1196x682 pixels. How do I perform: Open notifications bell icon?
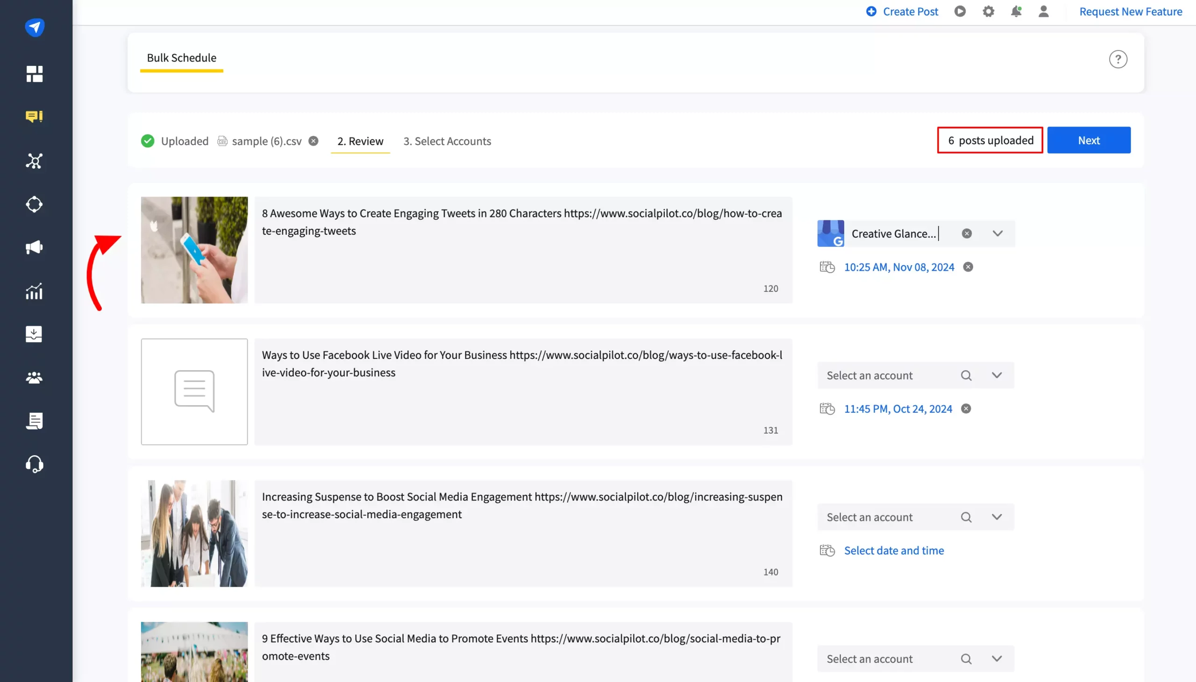tap(1016, 11)
